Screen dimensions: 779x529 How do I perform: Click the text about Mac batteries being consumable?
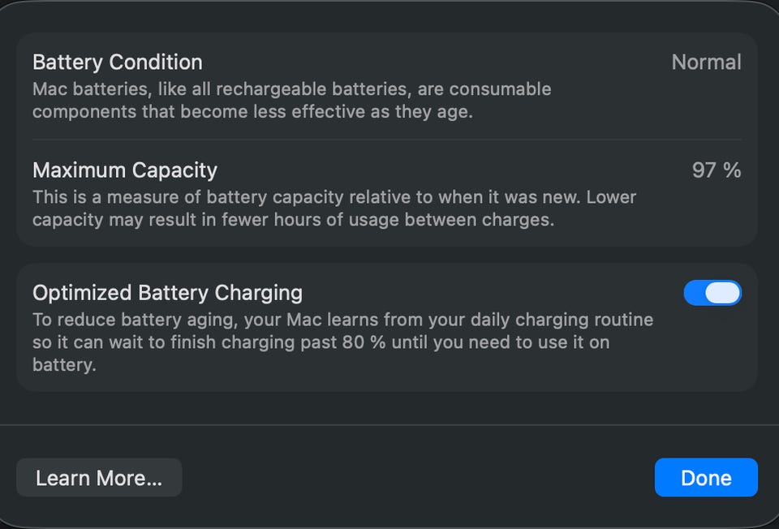pos(292,89)
